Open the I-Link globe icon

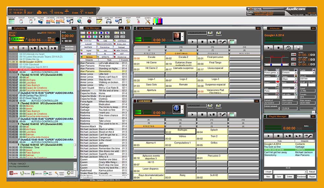(x=80, y=21)
